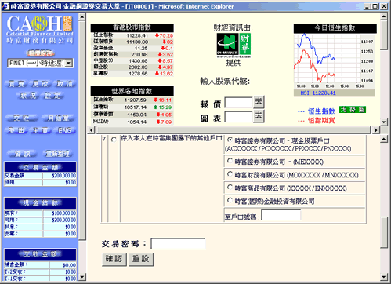The height and width of the screenshot is (284, 391).
Task: Select the 時富證券有限公司 (MEXXXX) radio option
Action: (230, 161)
